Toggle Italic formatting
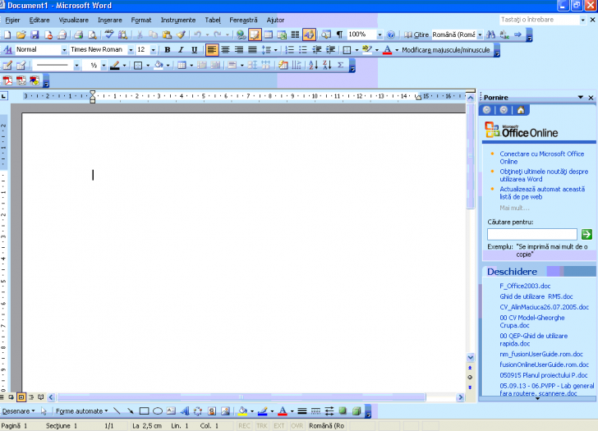 coord(181,50)
